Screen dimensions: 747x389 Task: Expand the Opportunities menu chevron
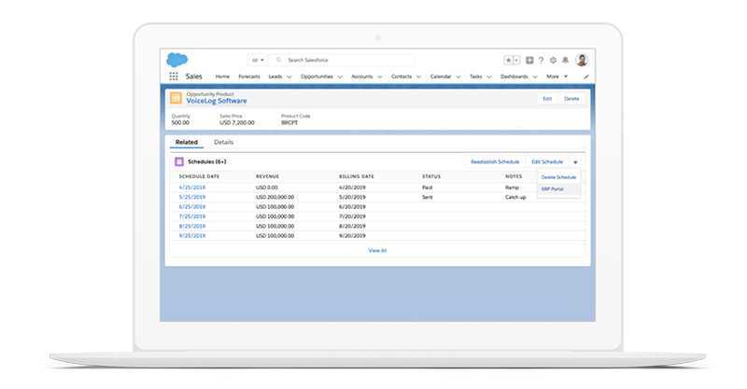click(x=340, y=76)
